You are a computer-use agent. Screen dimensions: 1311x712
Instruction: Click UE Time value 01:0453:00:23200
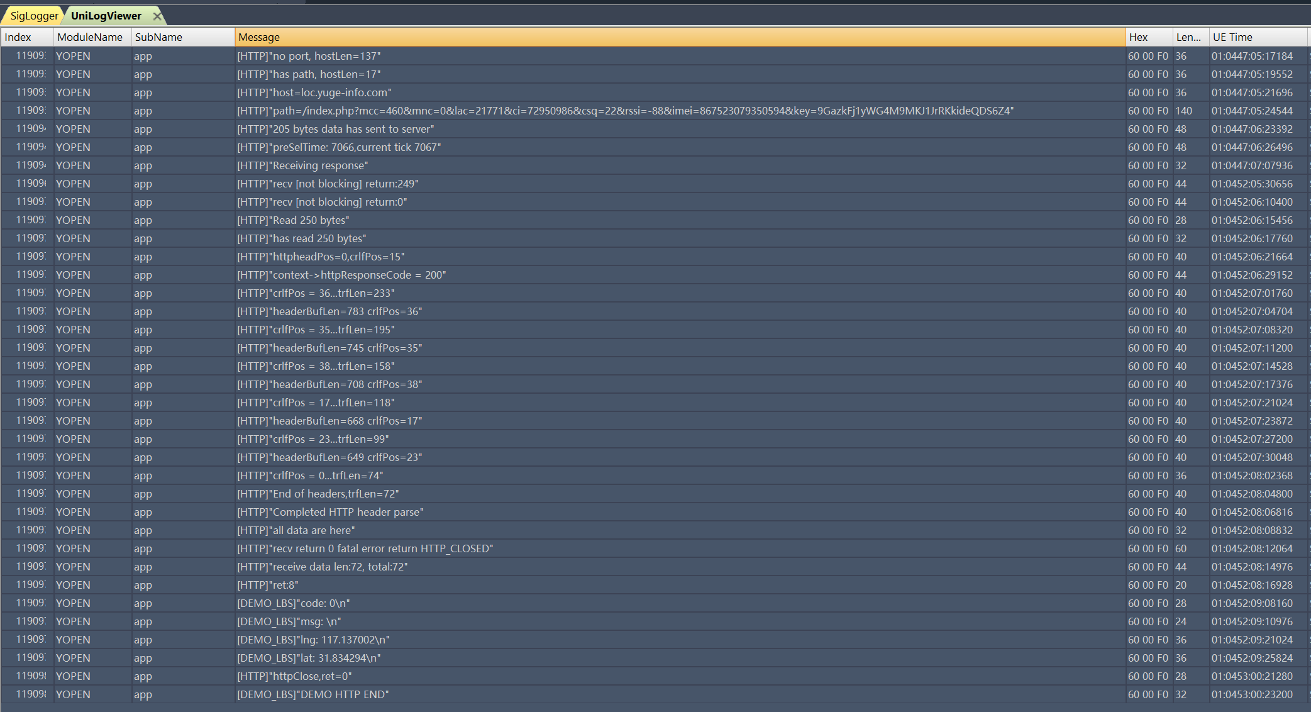pos(1252,694)
